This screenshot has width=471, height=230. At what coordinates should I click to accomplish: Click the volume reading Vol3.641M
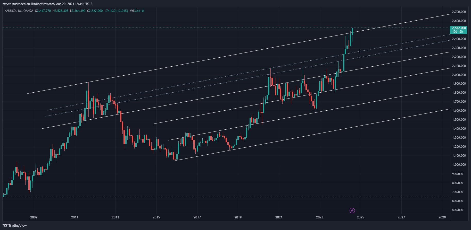pos(137,11)
